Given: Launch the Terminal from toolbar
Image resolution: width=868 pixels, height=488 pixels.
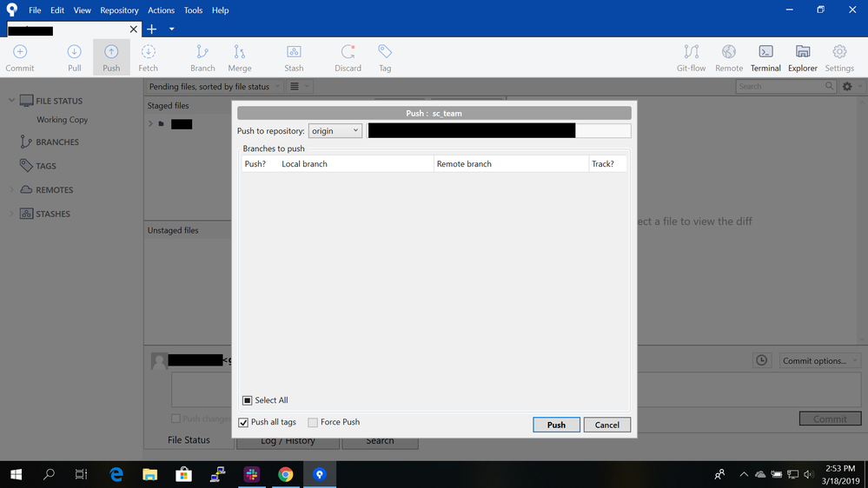Looking at the screenshot, I should (x=765, y=57).
